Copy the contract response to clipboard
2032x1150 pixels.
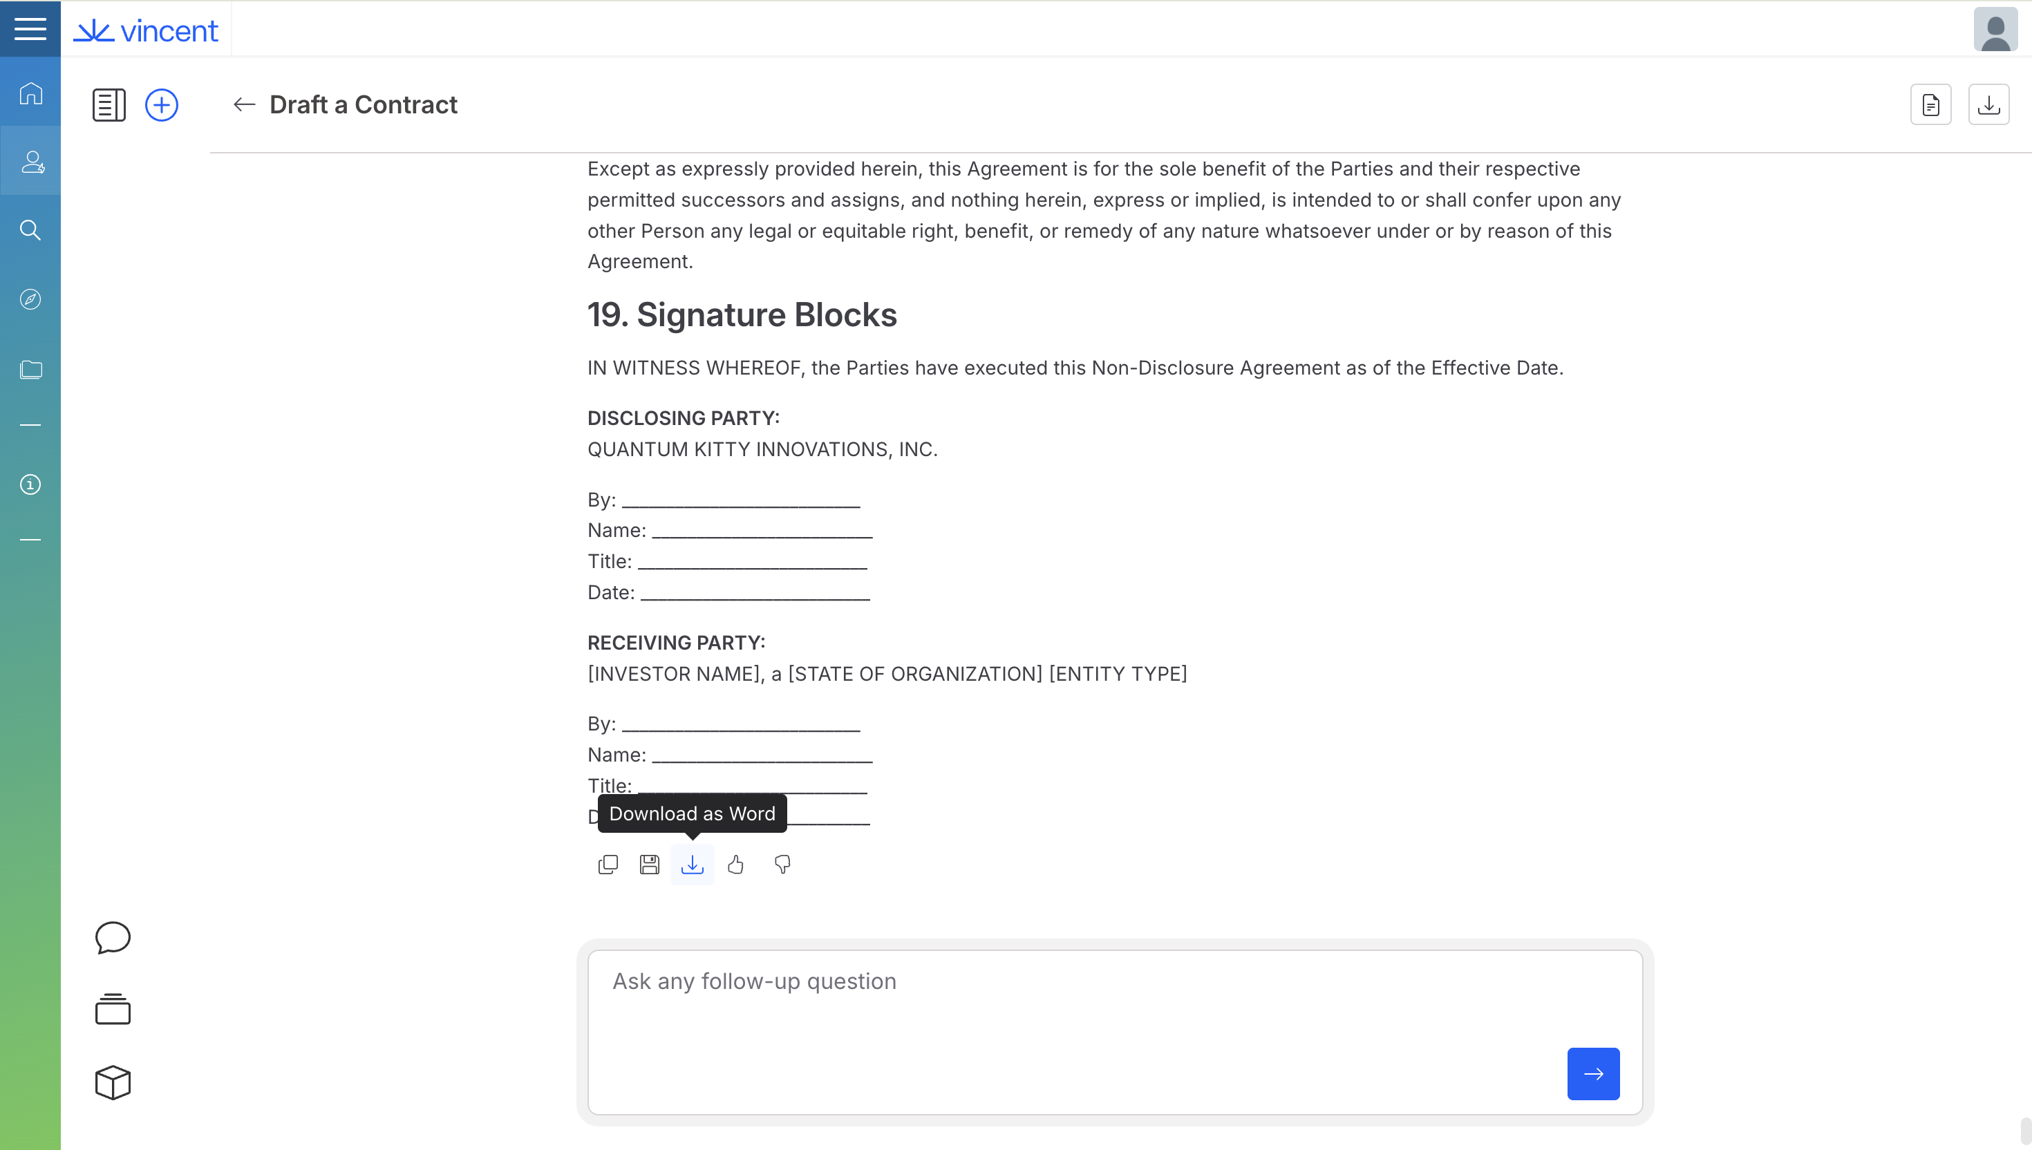(608, 865)
